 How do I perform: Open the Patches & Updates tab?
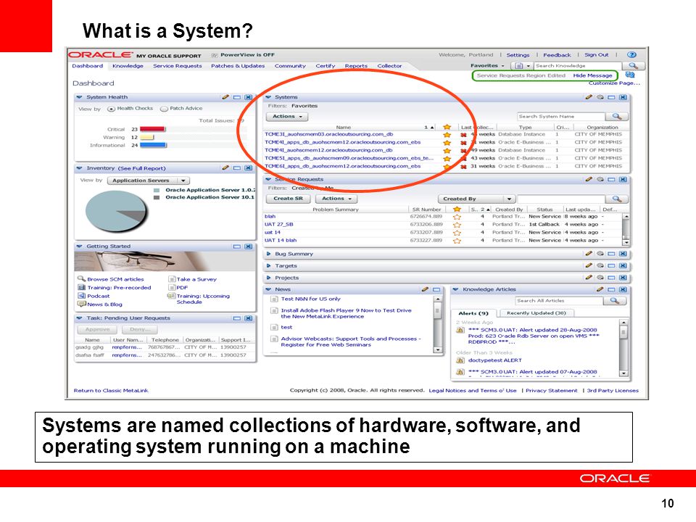(x=238, y=66)
